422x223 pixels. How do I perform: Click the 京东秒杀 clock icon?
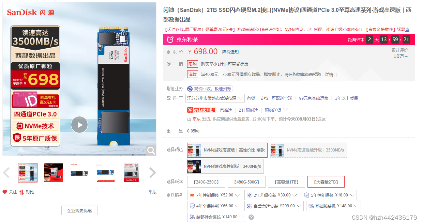(x=170, y=40)
